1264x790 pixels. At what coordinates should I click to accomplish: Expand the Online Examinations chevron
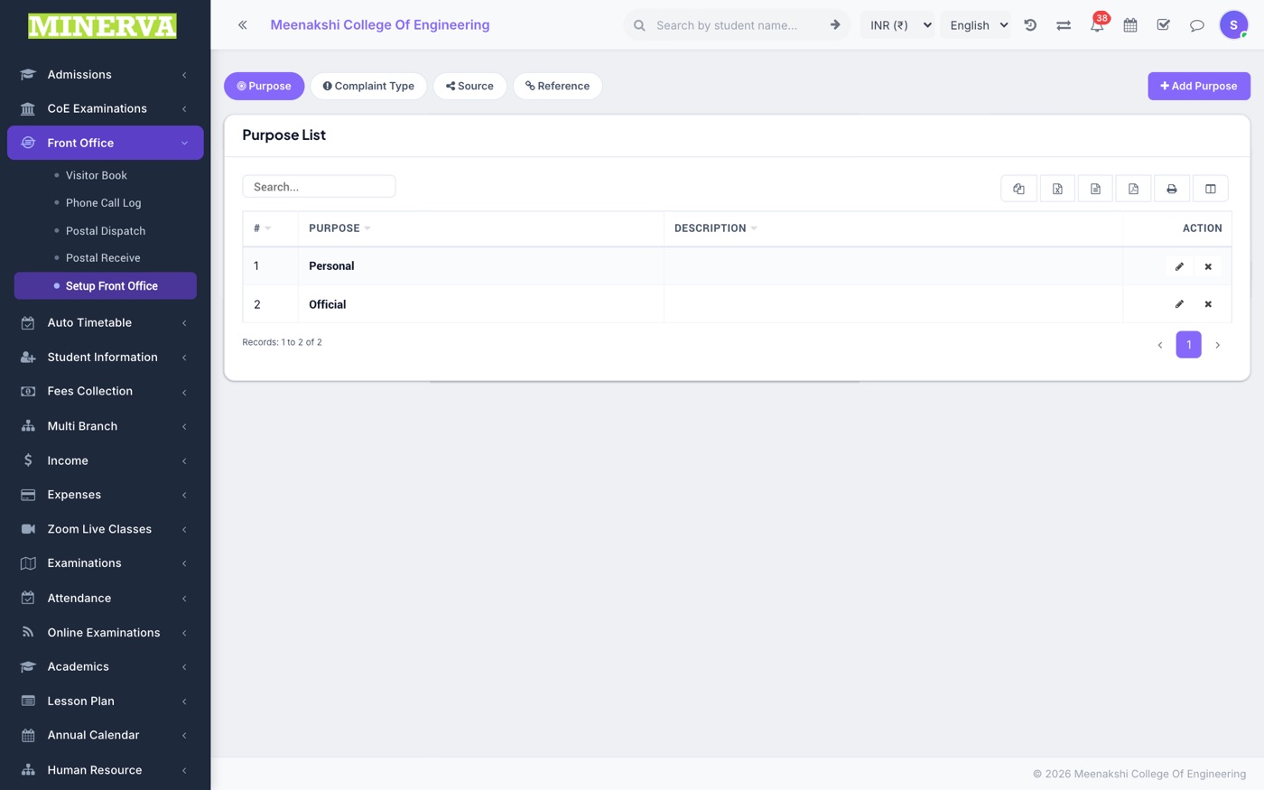184,633
